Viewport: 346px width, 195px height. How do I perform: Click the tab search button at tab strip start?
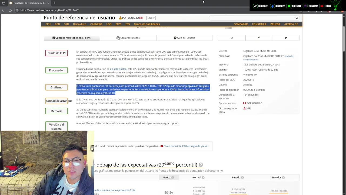click(4, 3)
